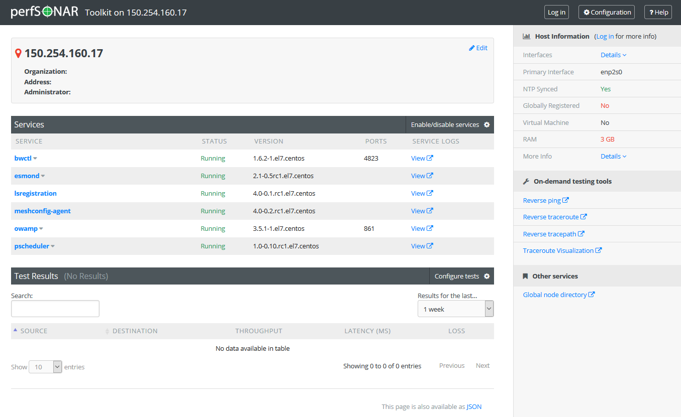
Task: Open the lsregistration service link
Action: point(35,193)
